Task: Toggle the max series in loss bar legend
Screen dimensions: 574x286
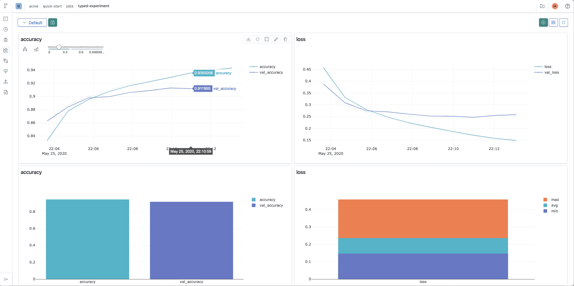Action: coord(555,200)
